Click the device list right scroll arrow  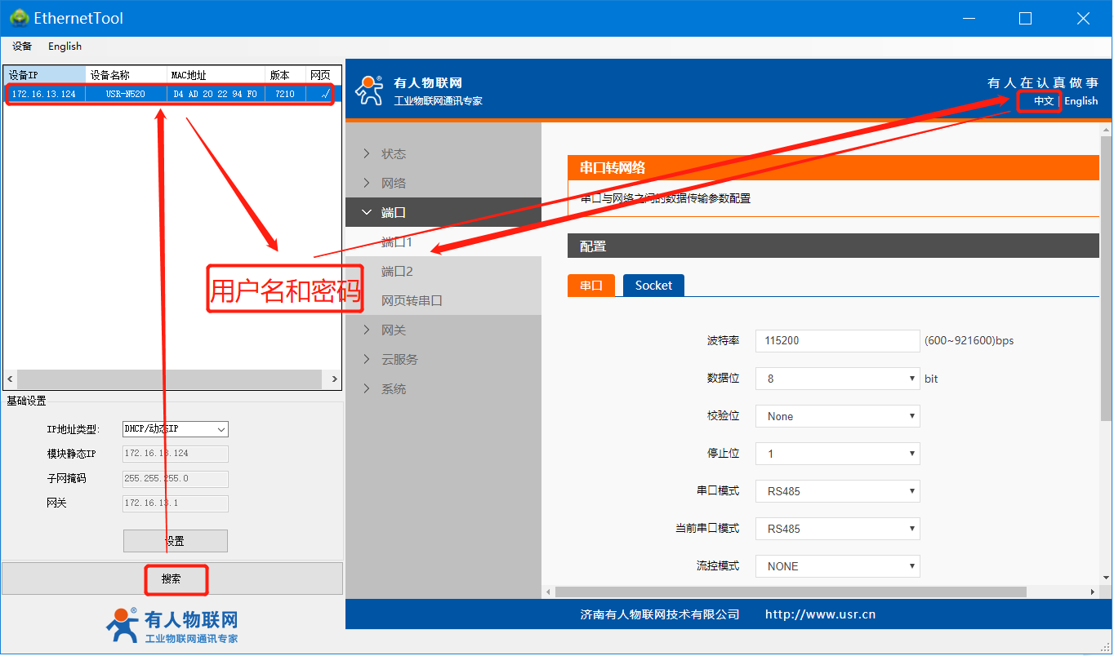[x=334, y=379]
